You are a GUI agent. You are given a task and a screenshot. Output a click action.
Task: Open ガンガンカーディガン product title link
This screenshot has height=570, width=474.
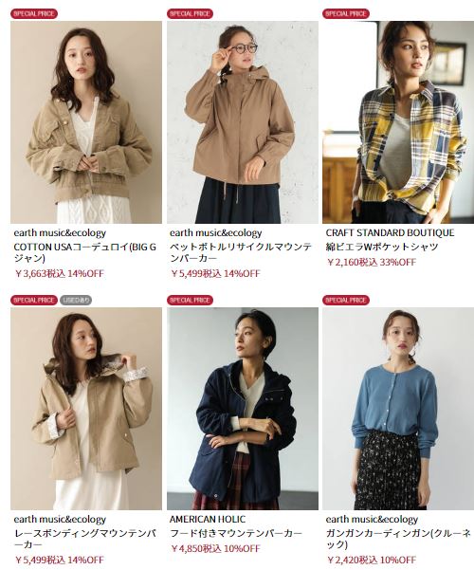(398, 539)
